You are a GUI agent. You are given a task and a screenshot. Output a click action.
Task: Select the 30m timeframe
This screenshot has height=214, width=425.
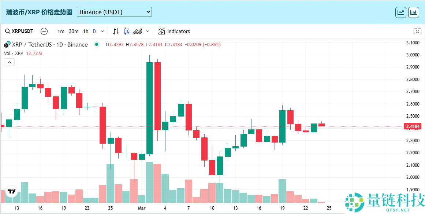73,31
